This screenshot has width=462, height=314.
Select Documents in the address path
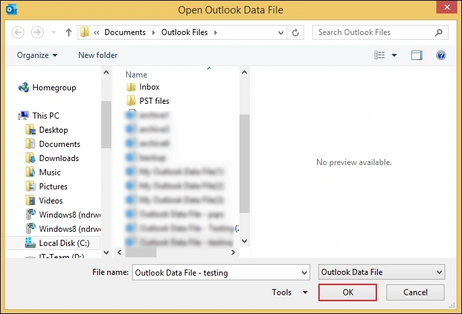point(125,32)
